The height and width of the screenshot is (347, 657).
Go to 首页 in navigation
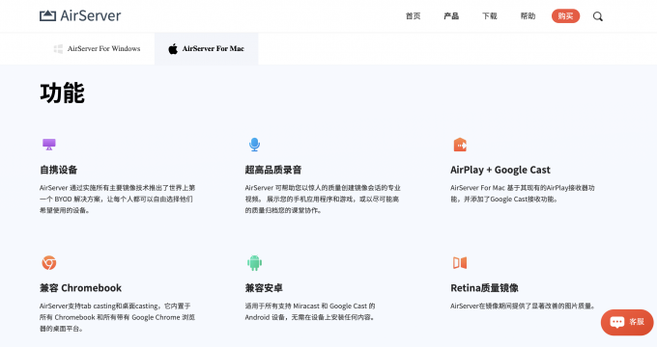click(x=413, y=16)
